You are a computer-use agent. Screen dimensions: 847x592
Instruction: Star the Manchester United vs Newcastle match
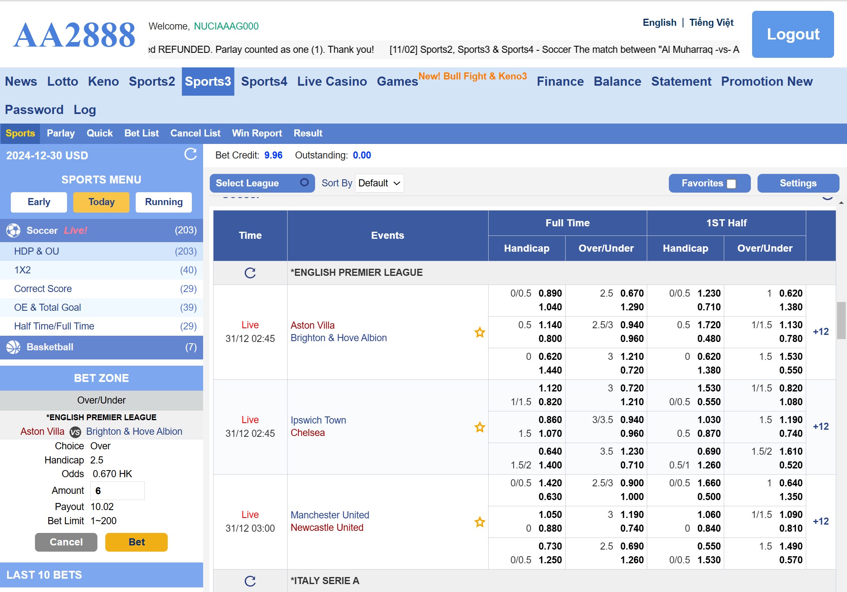479,522
